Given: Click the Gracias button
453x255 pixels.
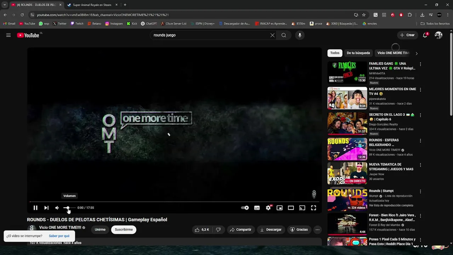Looking at the screenshot, I should (299, 229).
